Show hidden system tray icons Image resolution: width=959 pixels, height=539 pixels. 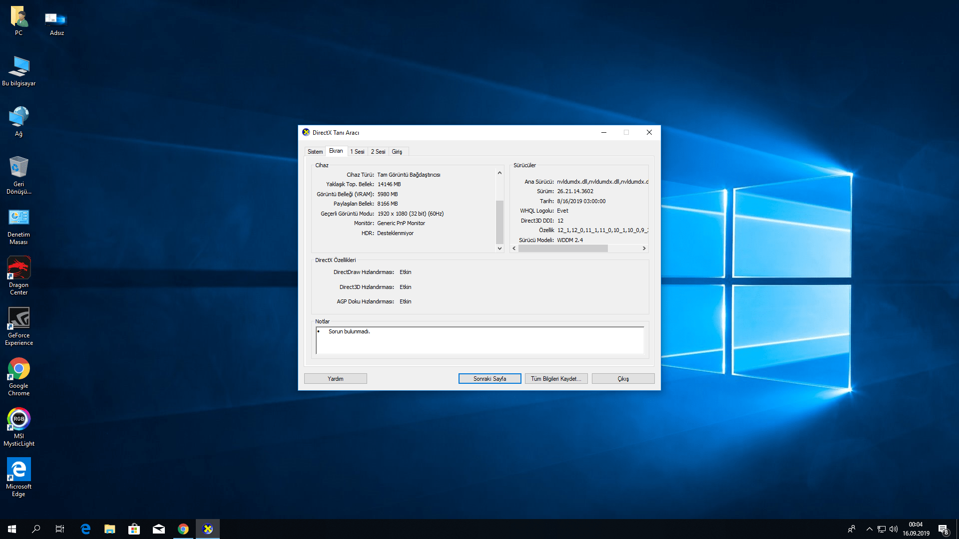tap(869, 529)
